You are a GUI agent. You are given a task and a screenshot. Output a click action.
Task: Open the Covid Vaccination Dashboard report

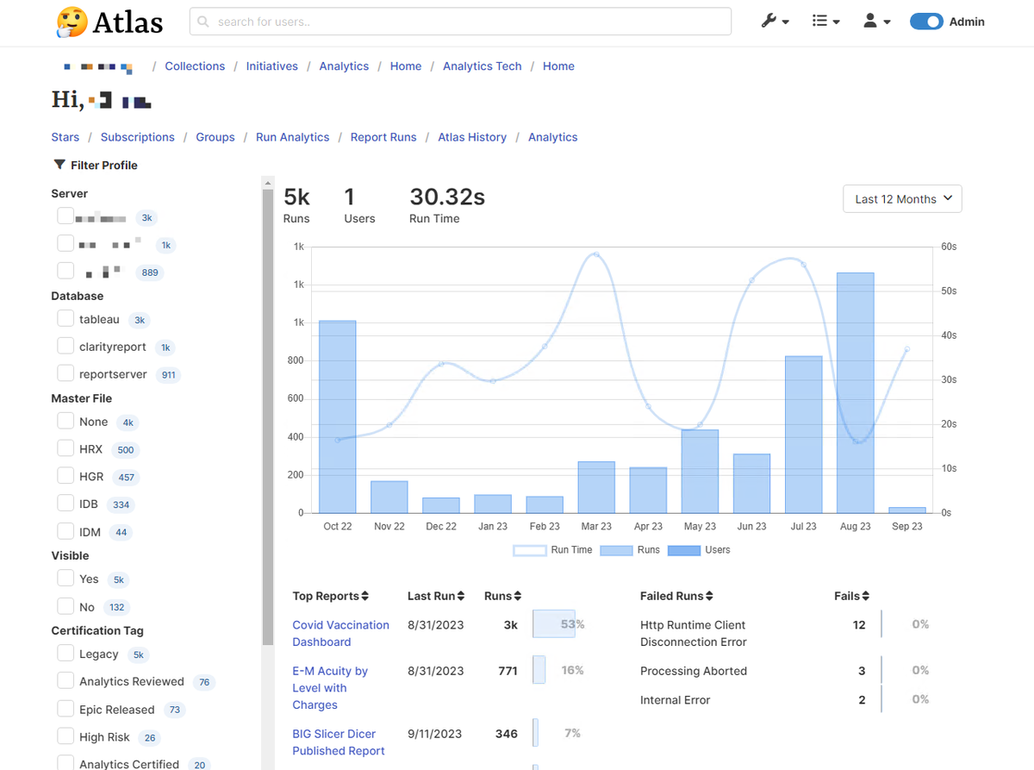[x=340, y=633]
